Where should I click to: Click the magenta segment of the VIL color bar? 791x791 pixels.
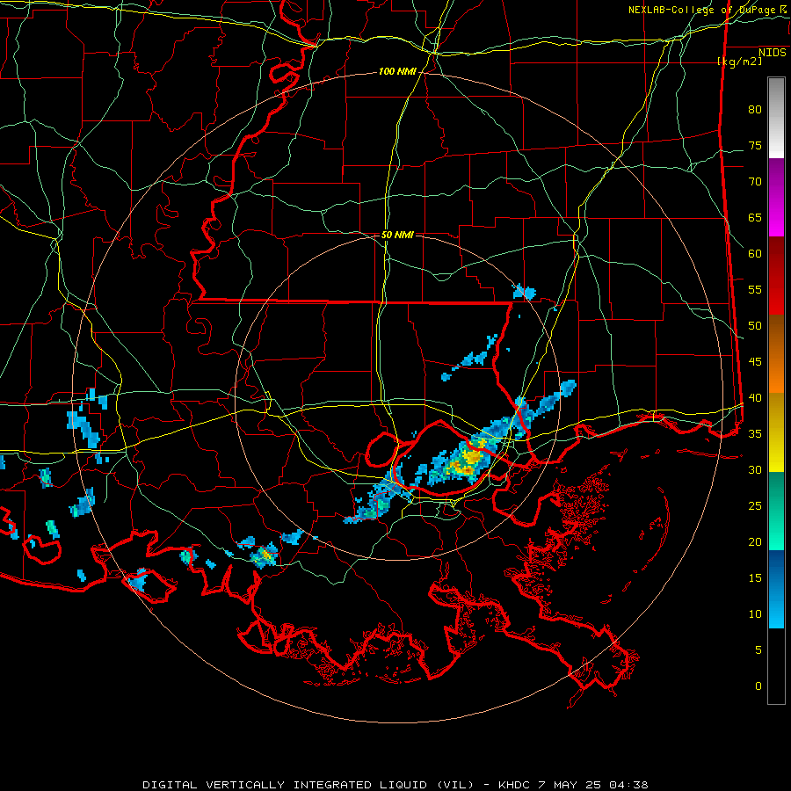(776, 198)
